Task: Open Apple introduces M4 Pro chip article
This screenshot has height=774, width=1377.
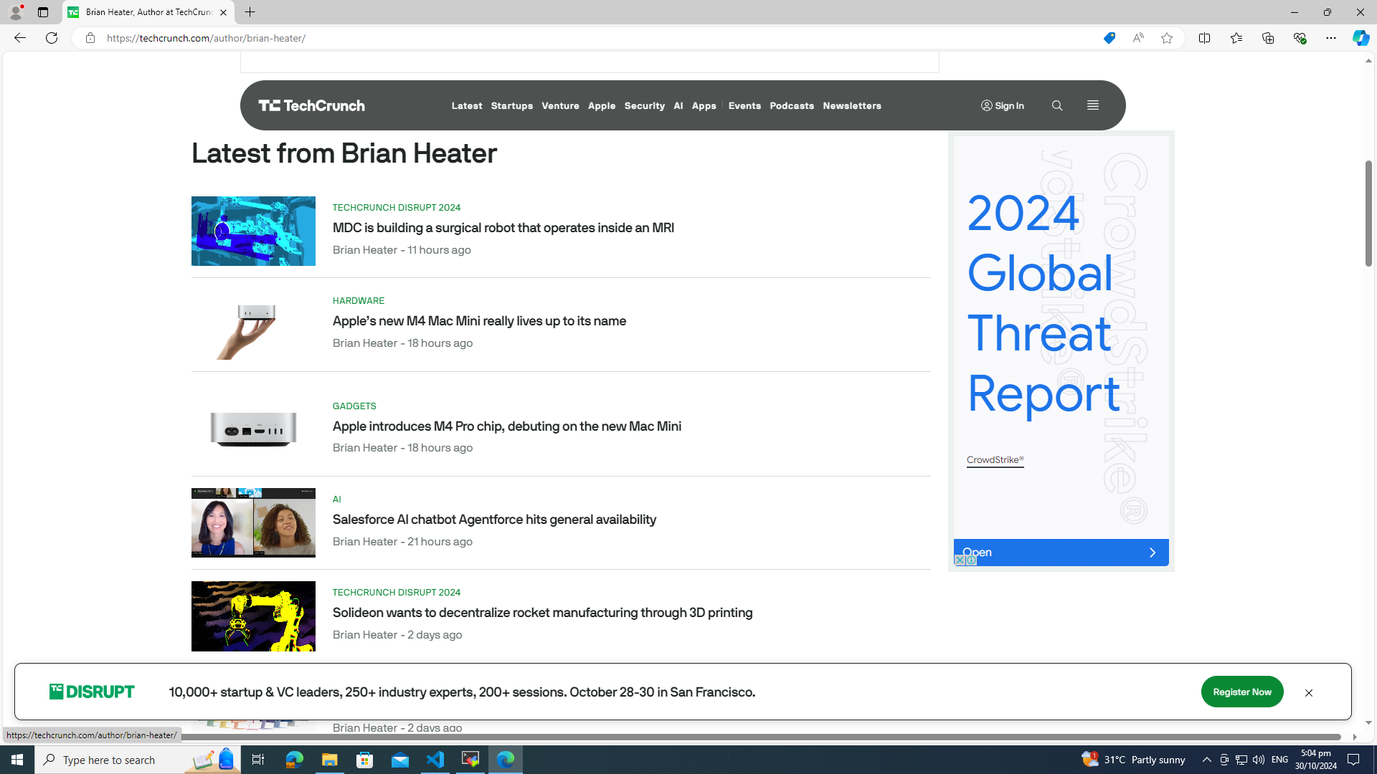Action: pos(506,426)
